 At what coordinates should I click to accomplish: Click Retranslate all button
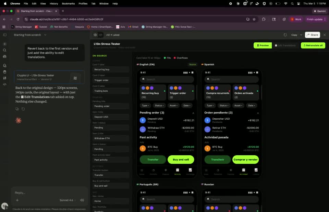[x=313, y=45]
